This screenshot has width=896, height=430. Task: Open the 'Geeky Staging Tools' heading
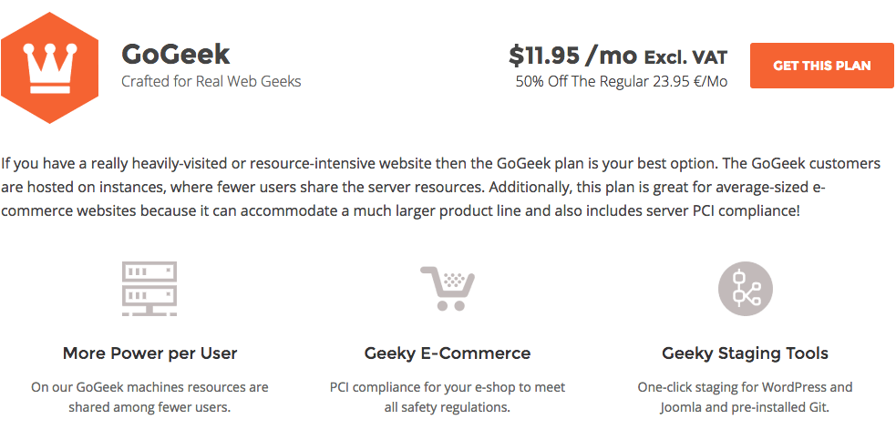tap(745, 353)
